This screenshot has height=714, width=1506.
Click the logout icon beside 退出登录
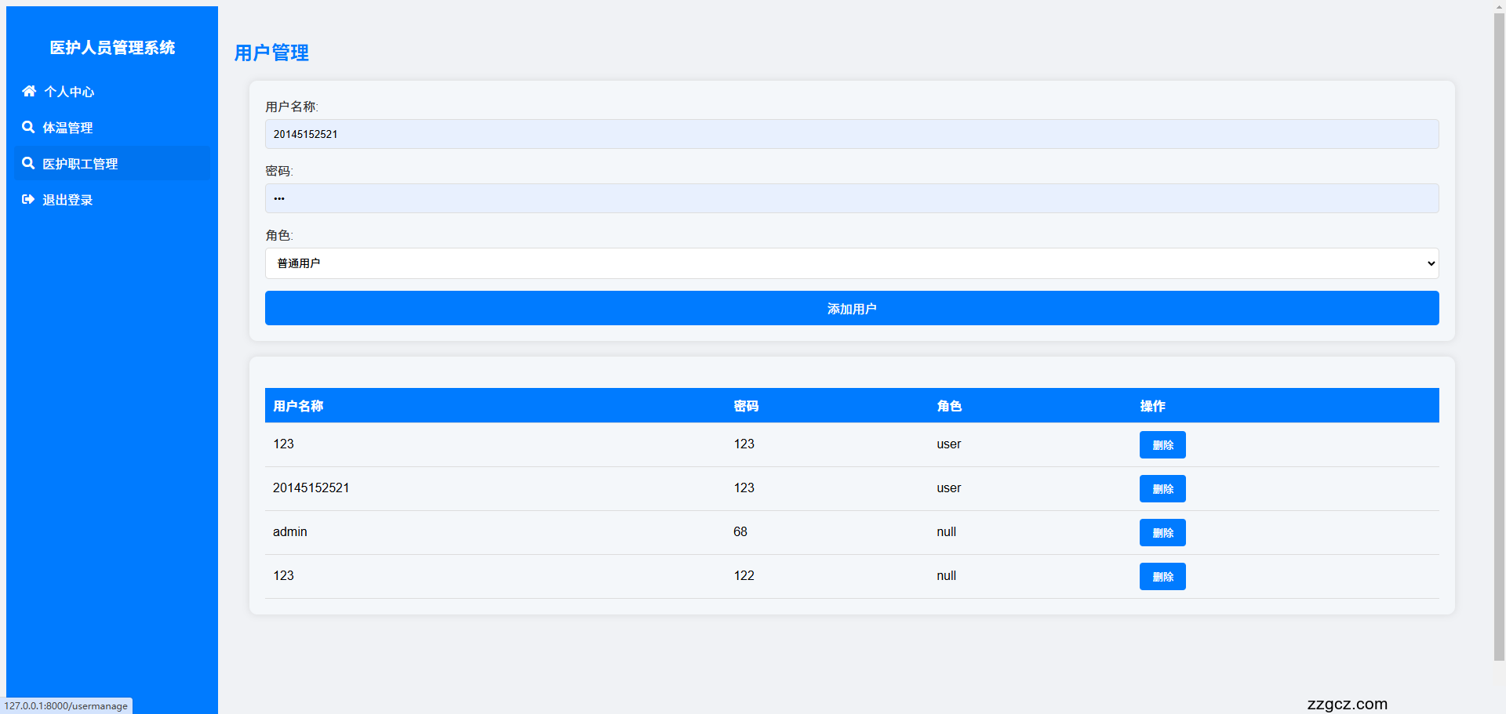(x=28, y=199)
